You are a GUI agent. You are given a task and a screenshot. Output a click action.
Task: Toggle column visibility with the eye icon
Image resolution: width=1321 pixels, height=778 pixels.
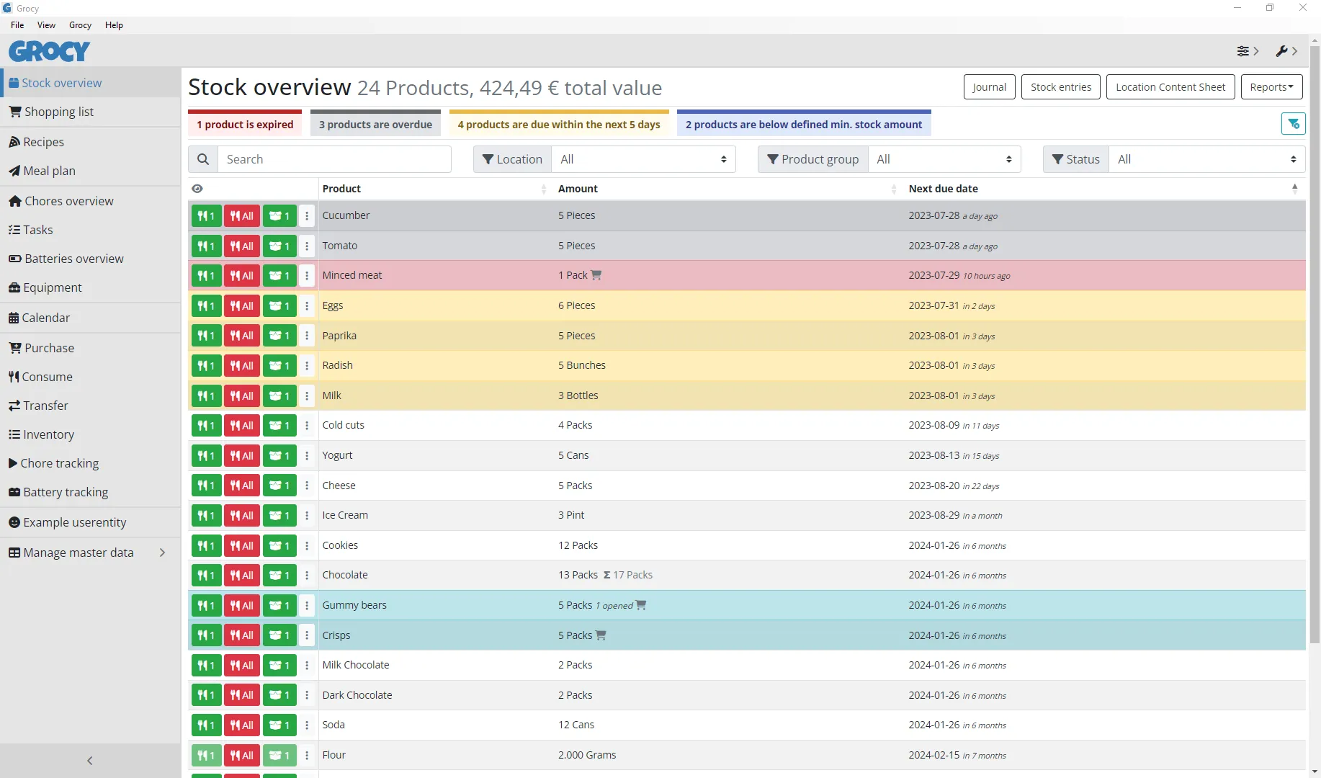pos(197,189)
